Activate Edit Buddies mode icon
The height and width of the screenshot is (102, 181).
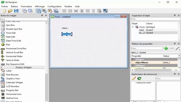50,11
